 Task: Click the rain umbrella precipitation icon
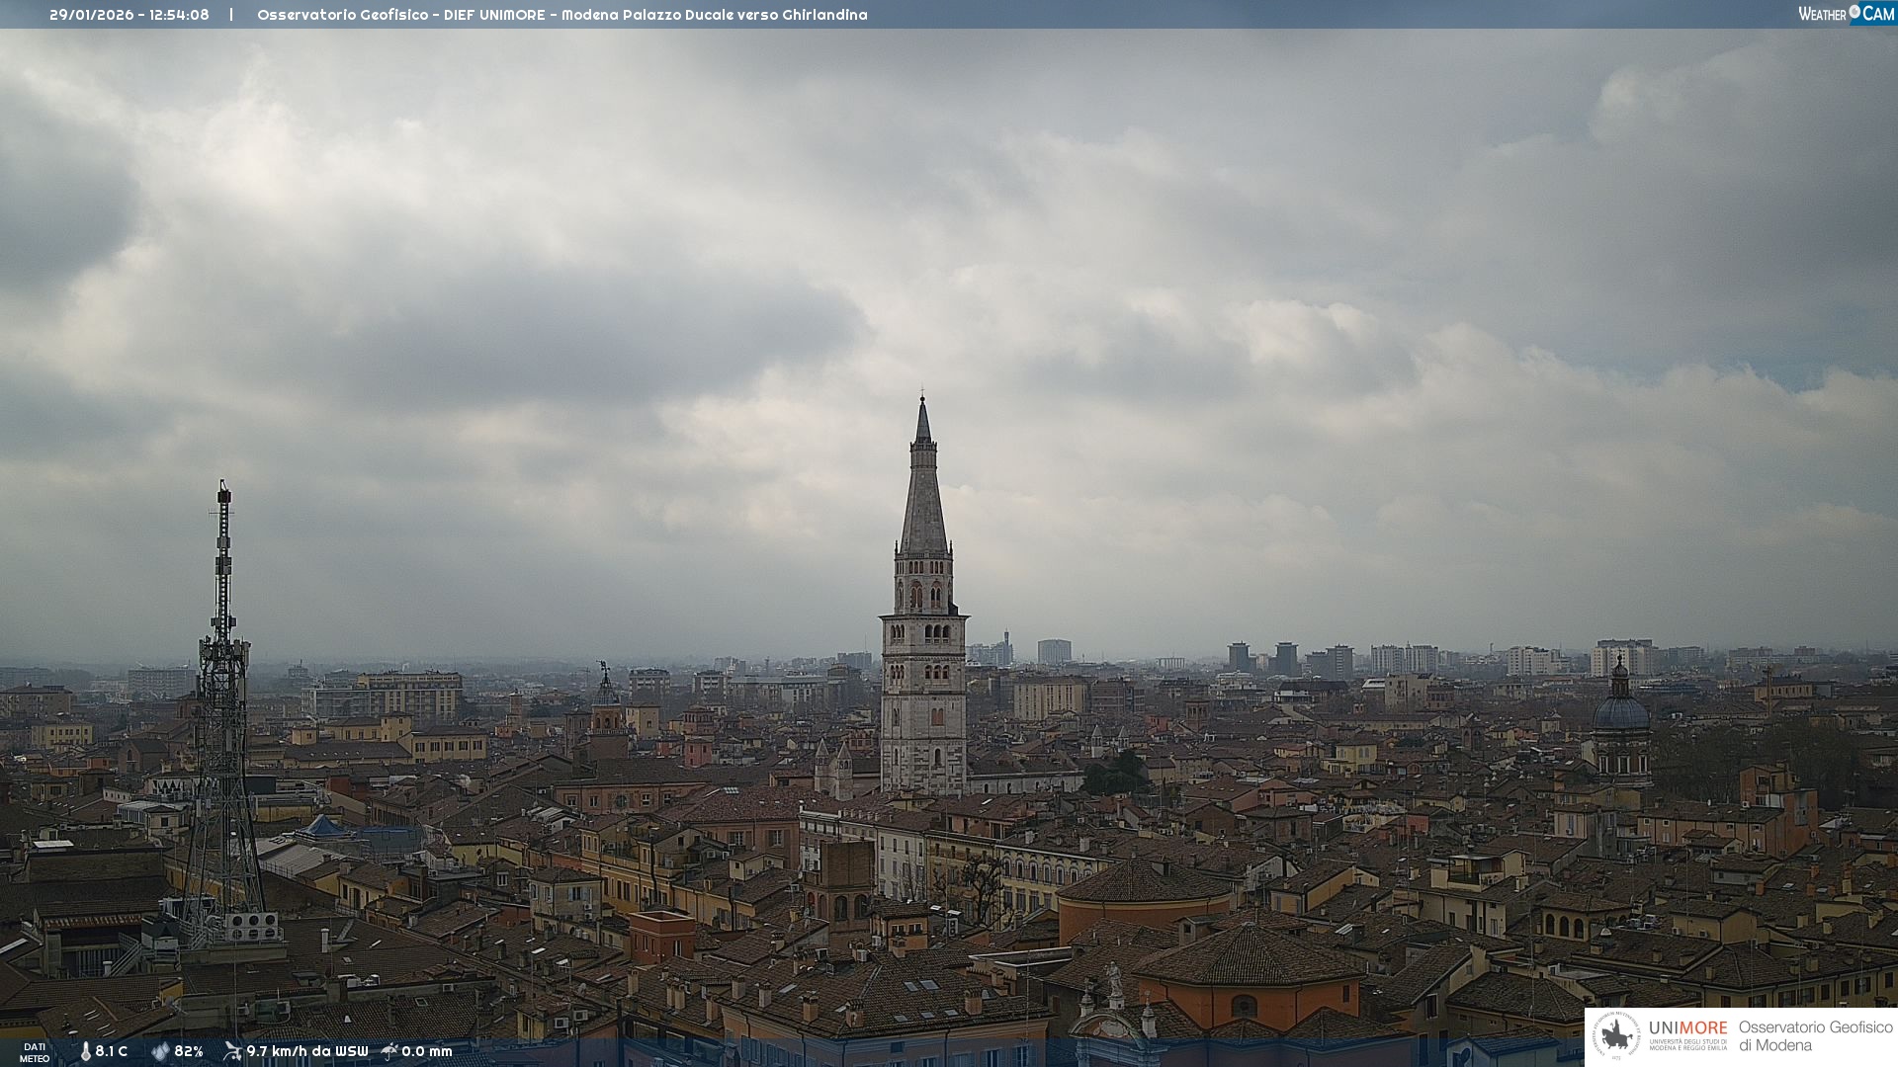(389, 1051)
